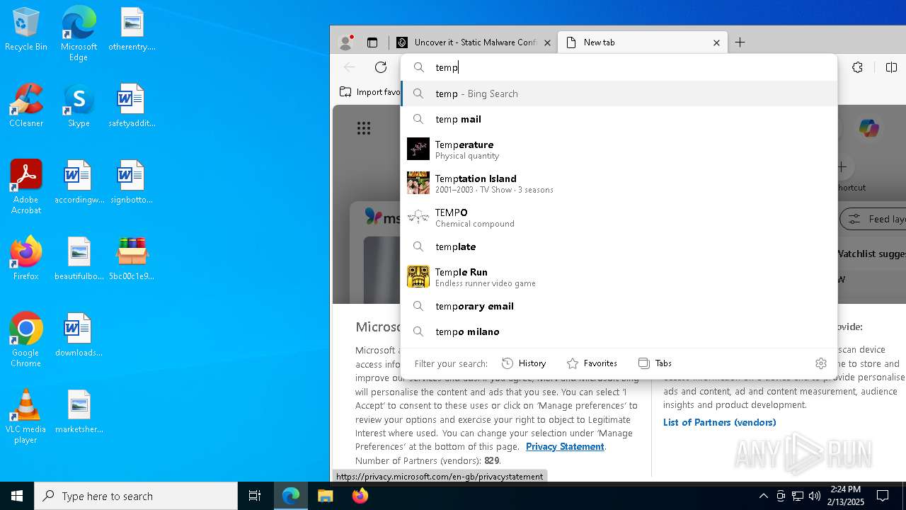
Task: Open the Google Chrome desktop shortcut
Action: coord(26,340)
